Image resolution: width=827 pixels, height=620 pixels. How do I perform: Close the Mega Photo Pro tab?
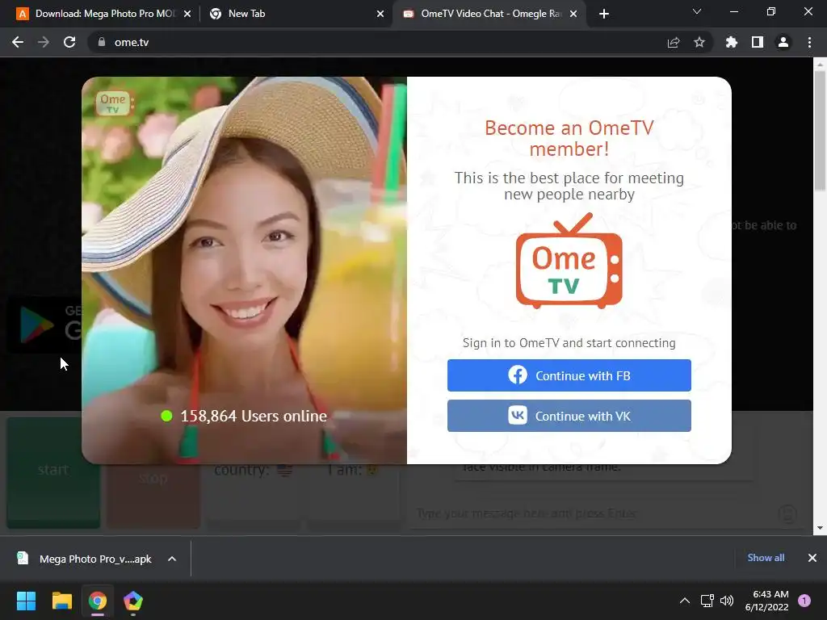click(x=187, y=14)
